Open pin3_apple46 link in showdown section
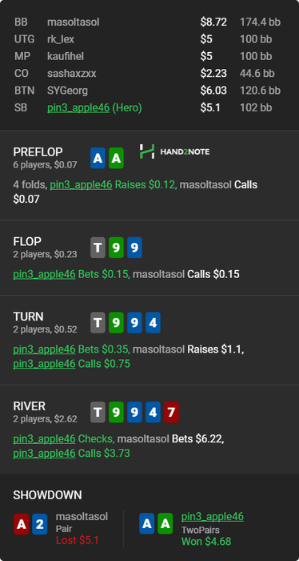The image size is (299, 561). (213, 516)
